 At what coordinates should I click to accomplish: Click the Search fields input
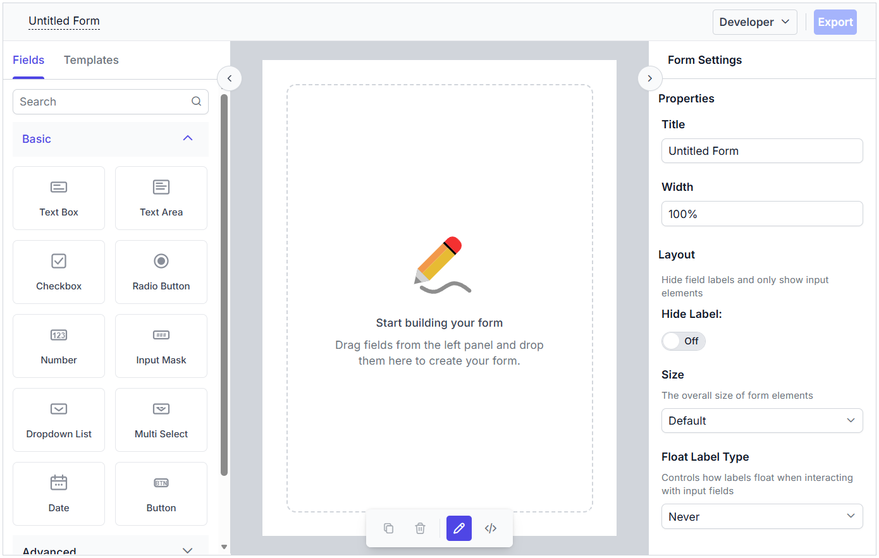tap(111, 102)
